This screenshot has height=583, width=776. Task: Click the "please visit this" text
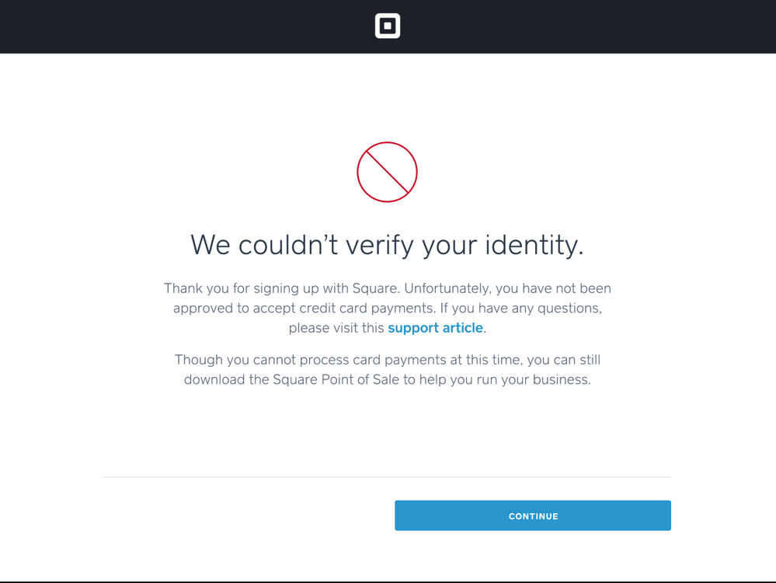(336, 328)
